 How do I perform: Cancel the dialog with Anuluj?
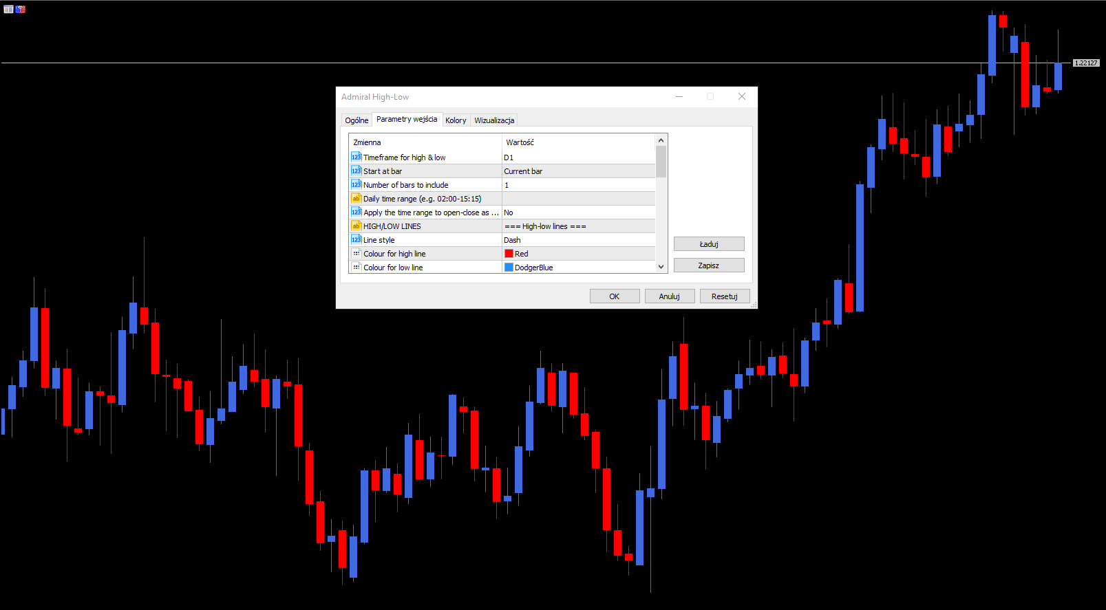[x=670, y=296]
